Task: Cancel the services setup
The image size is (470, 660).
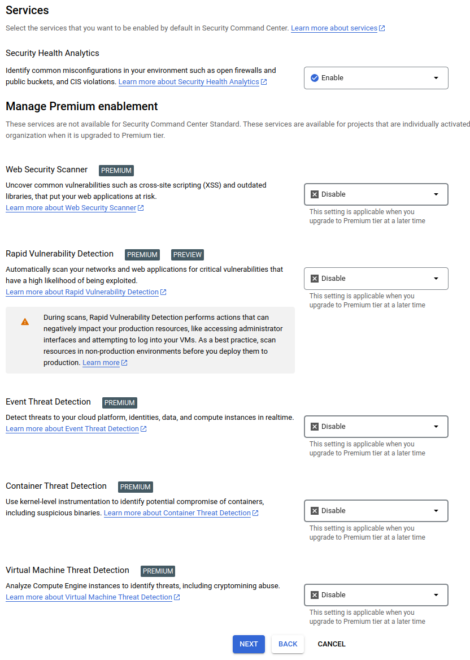Action: click(332, 644)
